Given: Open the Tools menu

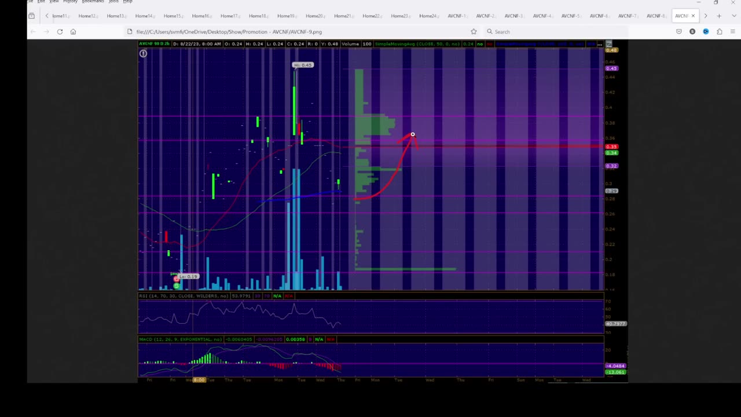Looking at the screenshot, I should [113, 2].
